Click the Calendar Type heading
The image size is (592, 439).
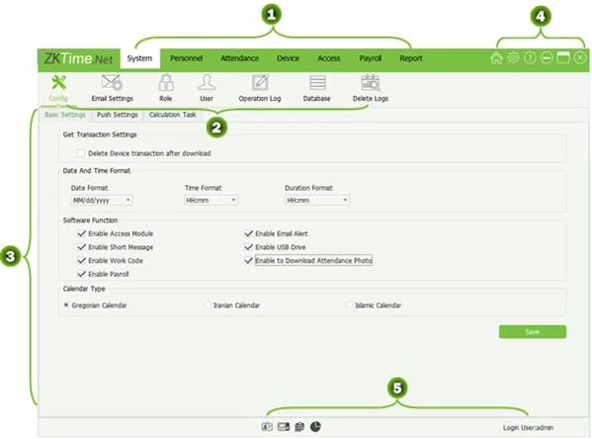(84, 289)
